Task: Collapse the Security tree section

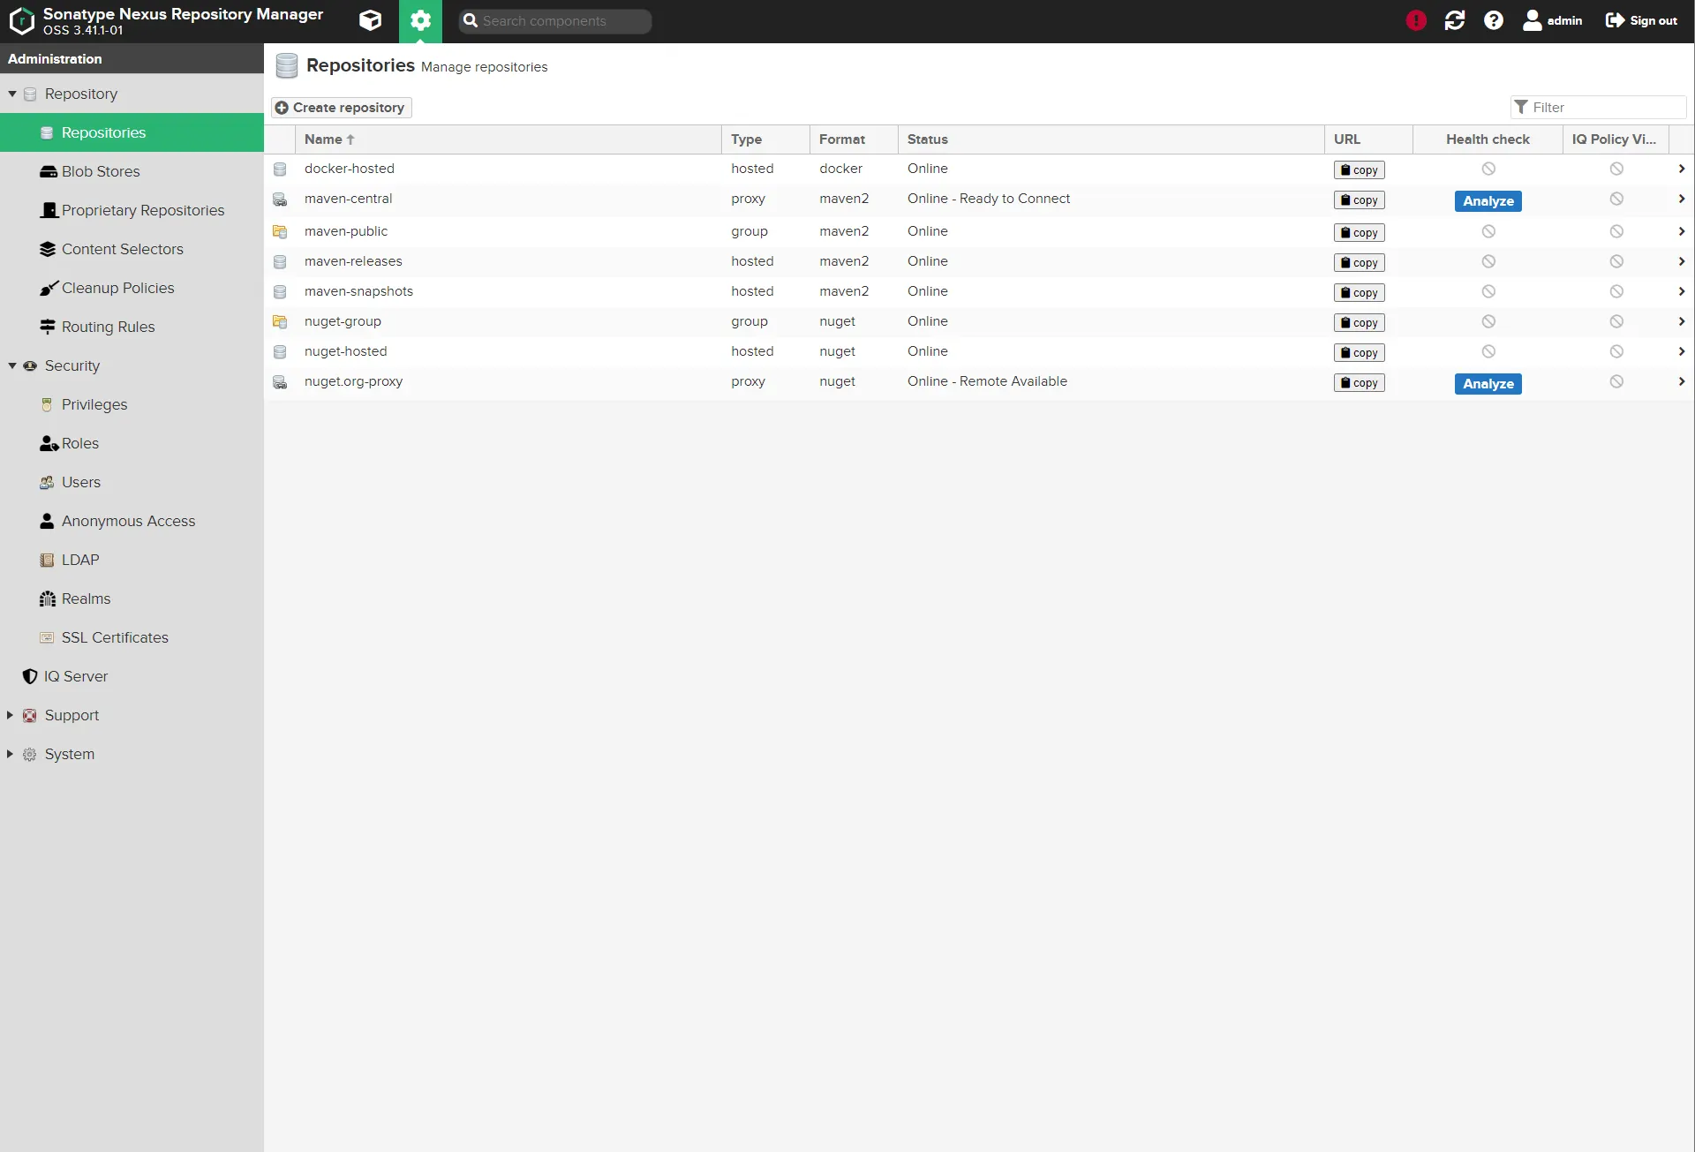Action: point(12,365)
